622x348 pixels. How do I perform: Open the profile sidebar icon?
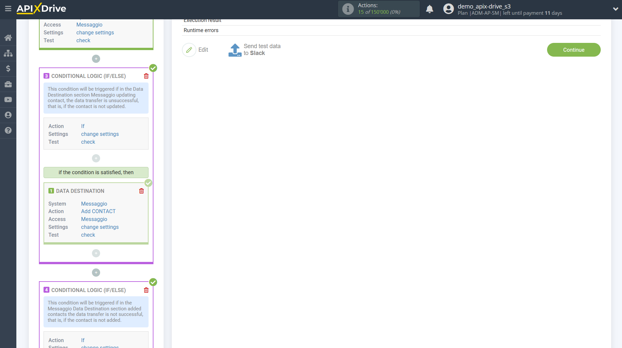point(8,115)
